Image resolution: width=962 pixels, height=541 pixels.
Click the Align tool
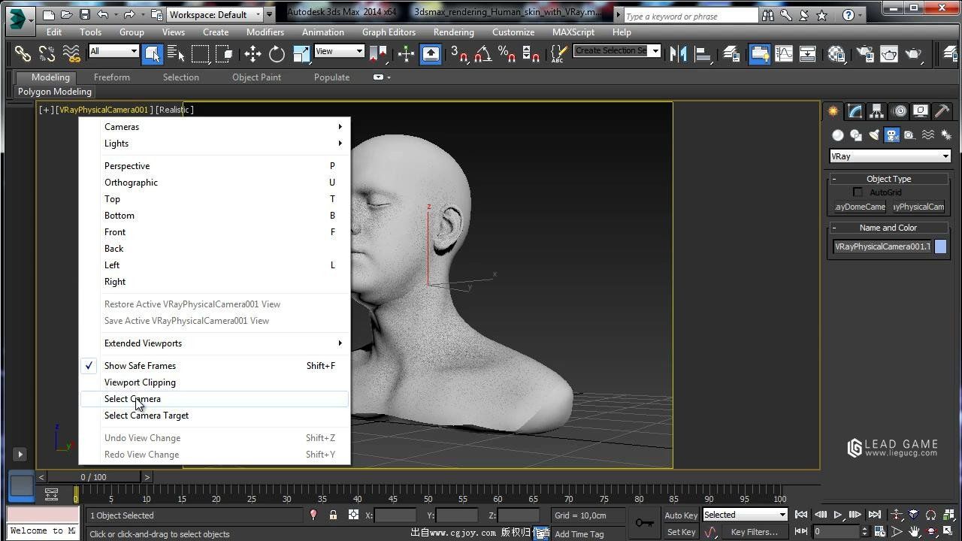click(x=703, y=53)
